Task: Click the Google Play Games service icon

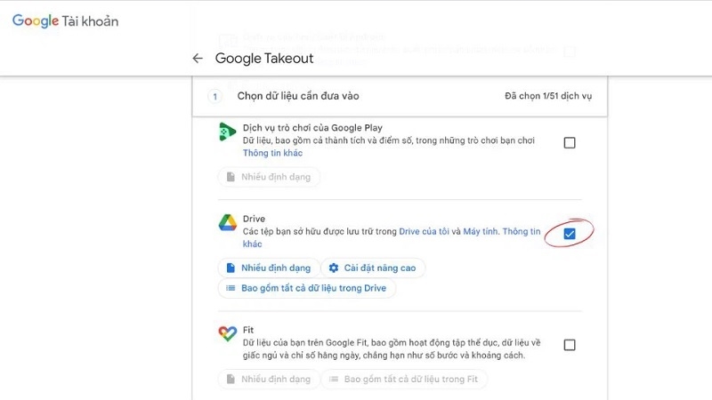Action: (x=227, y=133)
